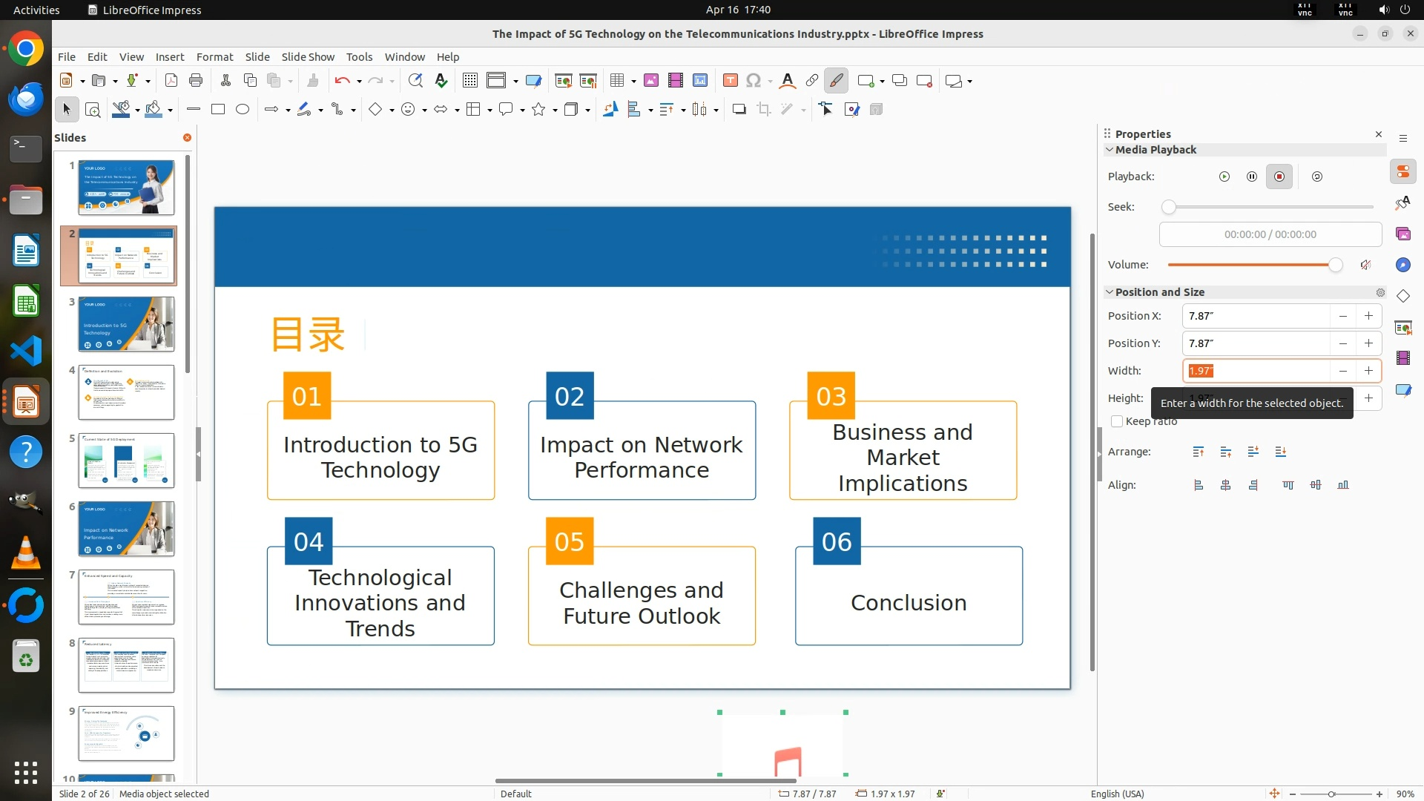Insert a text box from toolbar

[x=730, y=81]
